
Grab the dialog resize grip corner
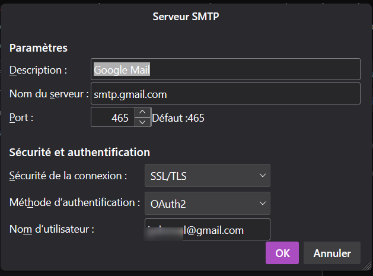pyautogui.click(x=367, y=266)
